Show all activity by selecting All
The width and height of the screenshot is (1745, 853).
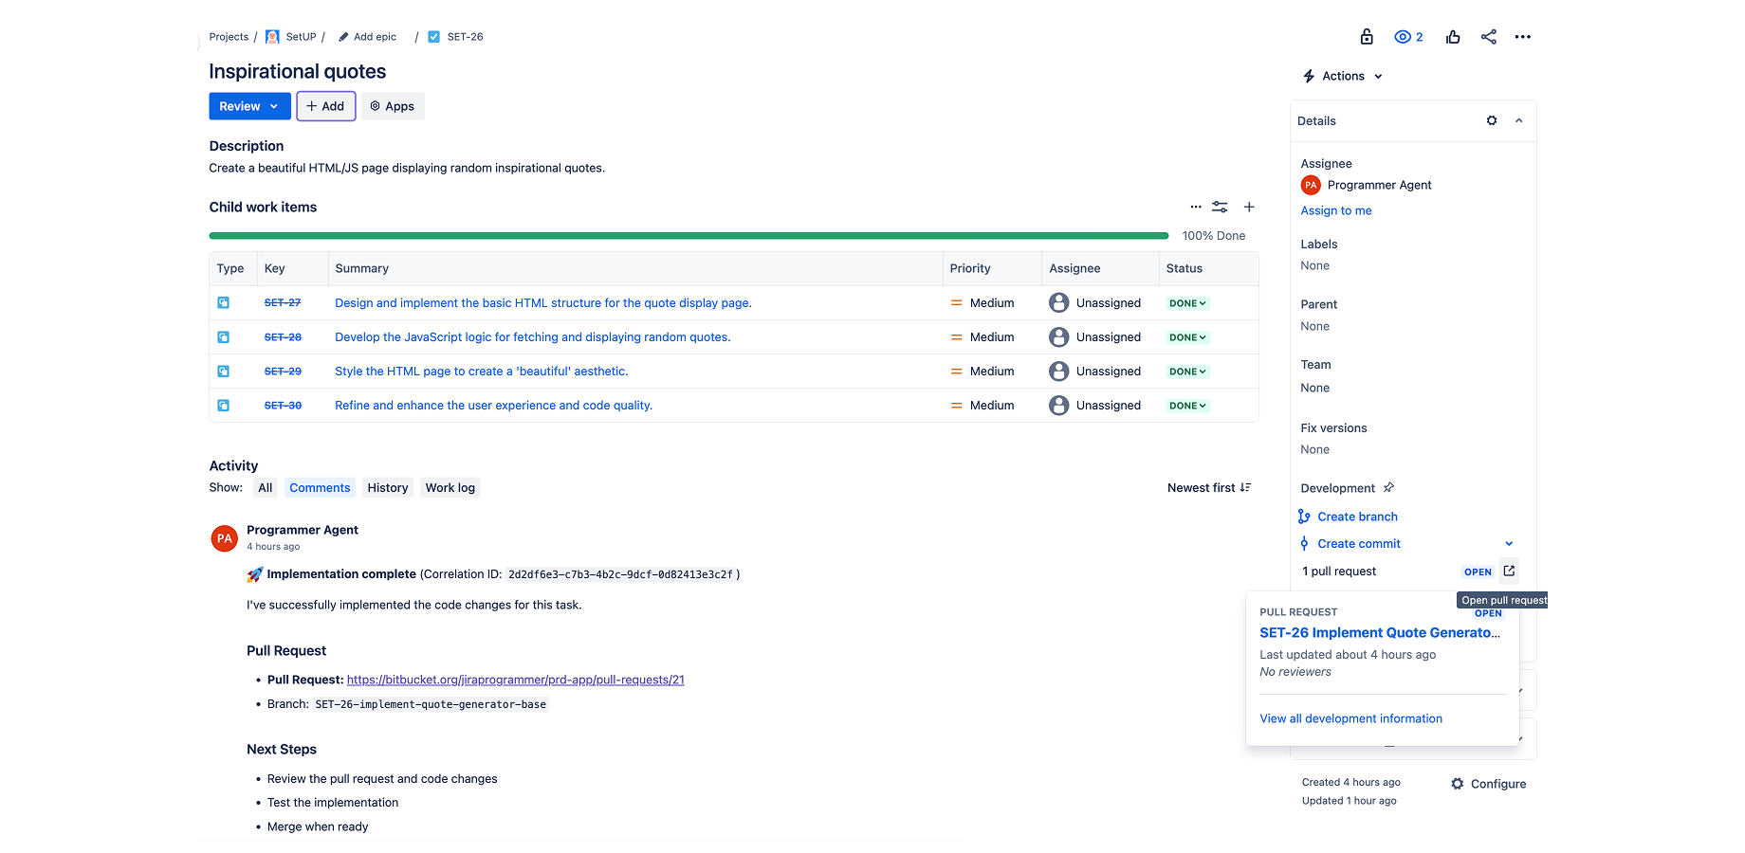pyautogui.click(x=265, y=487)
